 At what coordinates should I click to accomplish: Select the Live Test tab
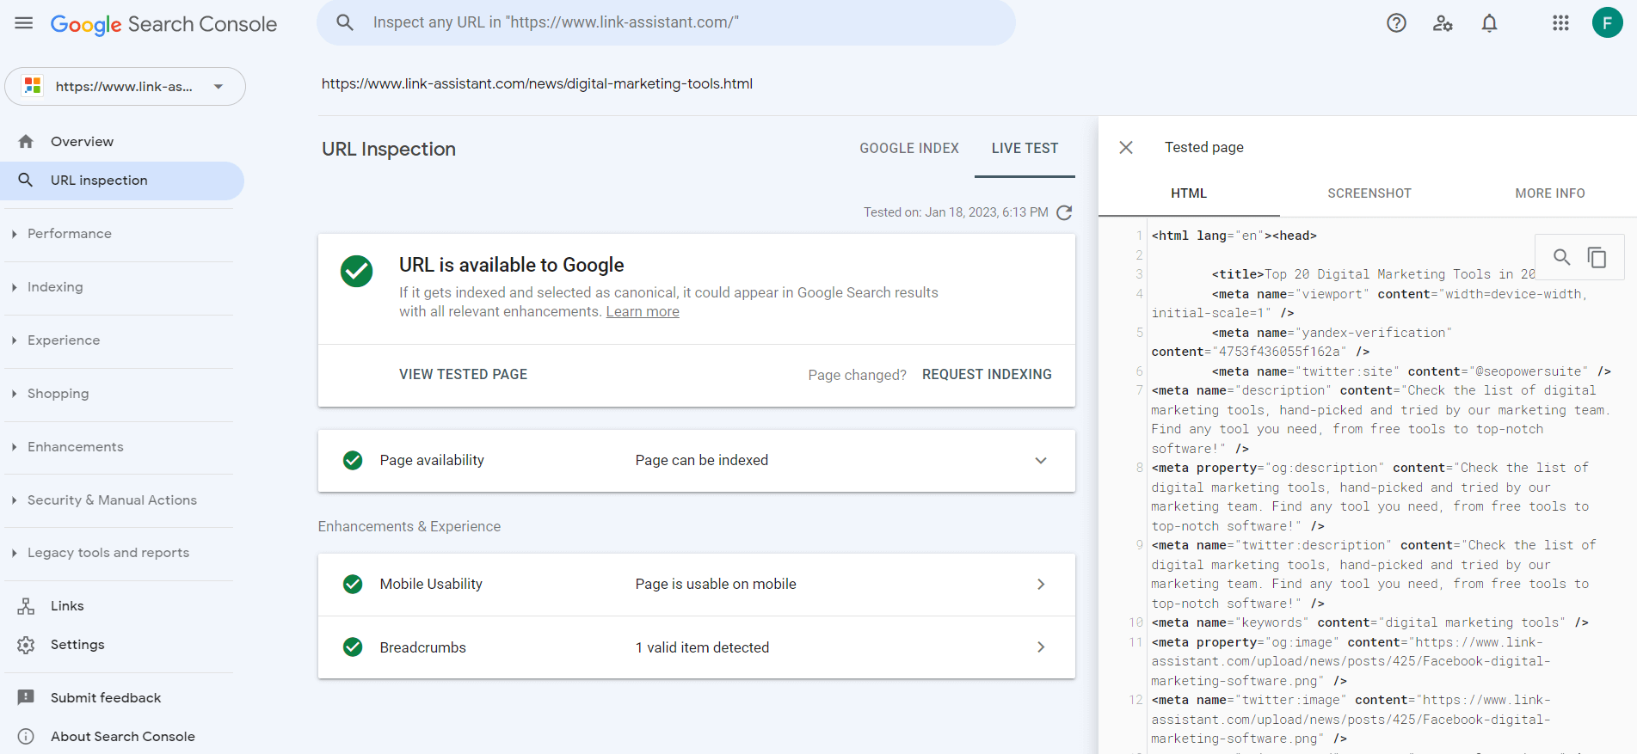pyautogui.click(x=1025, y=149)
